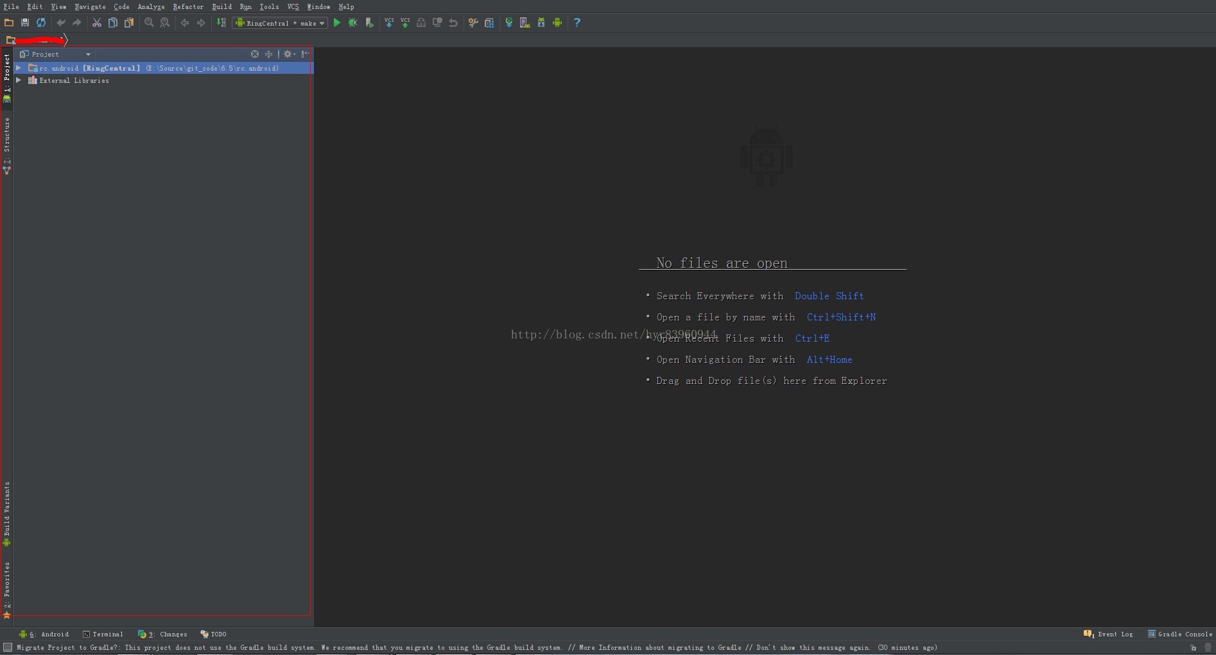Screen dimensions: 1216x655
Task: Click the lock icon in status bar
Action: click(x=1194, y=647)
